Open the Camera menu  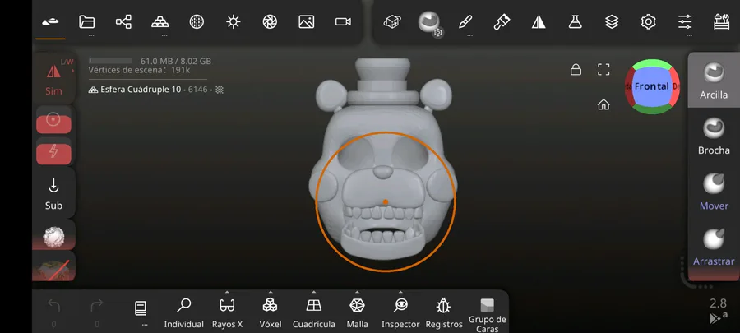tap(343, 22)
